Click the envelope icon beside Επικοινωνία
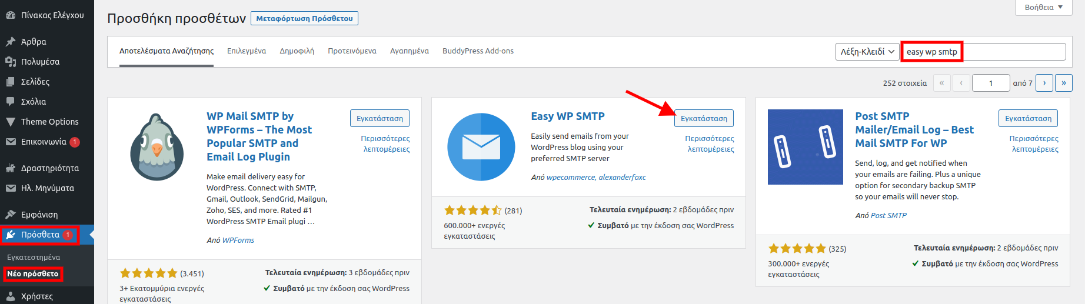This screenshot has width=1085, height=304. (x=11, y=142)
